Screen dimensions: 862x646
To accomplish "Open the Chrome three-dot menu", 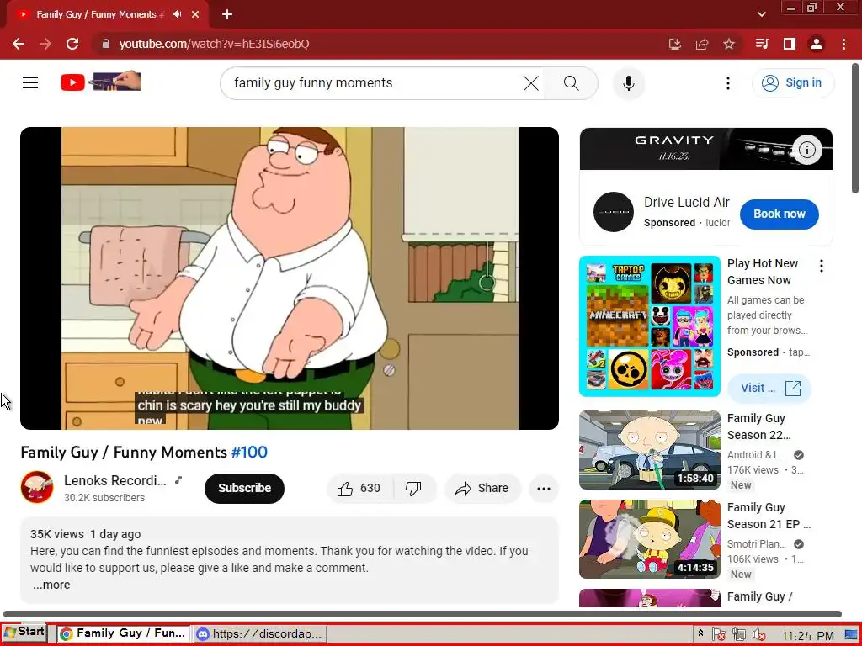I will point(843,44).
